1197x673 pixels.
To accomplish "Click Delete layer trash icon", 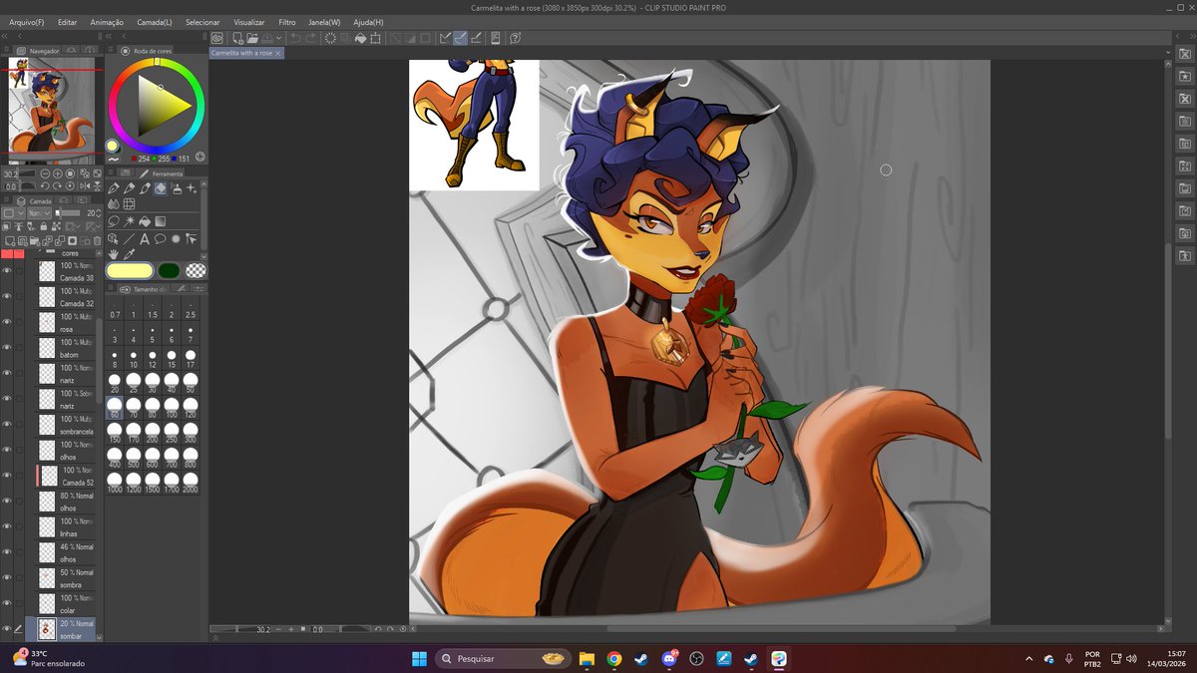I will 97,240.
